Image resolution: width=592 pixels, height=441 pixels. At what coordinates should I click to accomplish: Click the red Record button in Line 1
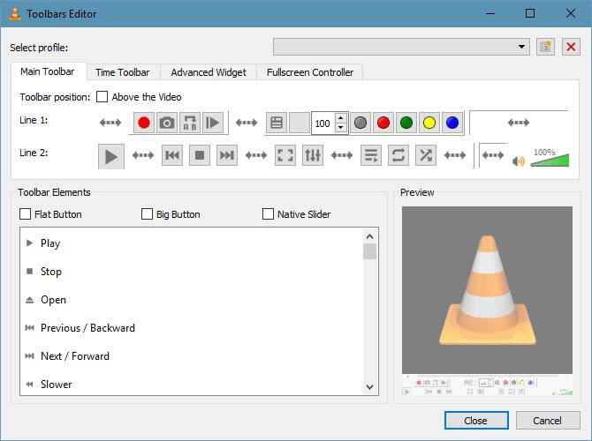(144, 123)
